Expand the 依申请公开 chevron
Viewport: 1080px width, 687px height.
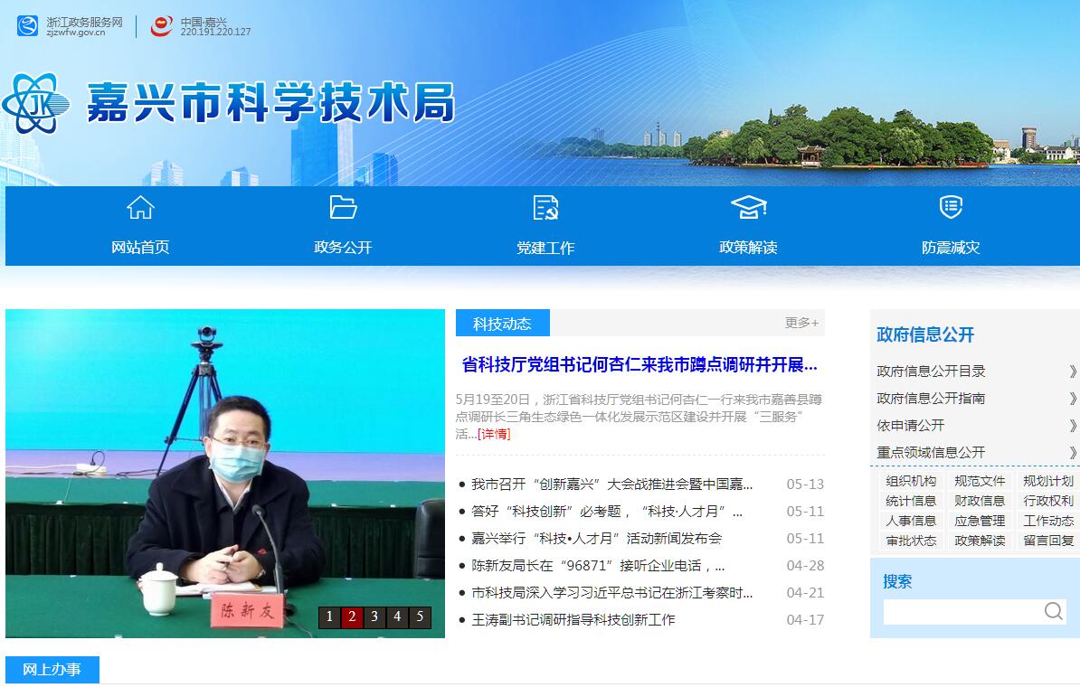1073,426
